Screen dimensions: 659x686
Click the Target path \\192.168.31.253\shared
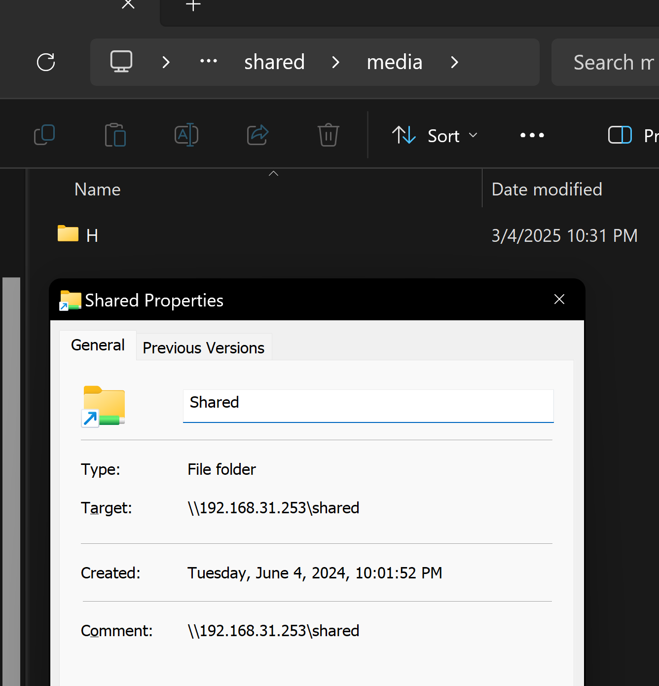point(273,508)
